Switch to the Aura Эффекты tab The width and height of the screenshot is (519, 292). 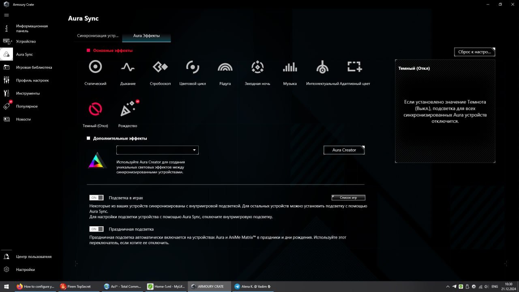tap(146, 36)
